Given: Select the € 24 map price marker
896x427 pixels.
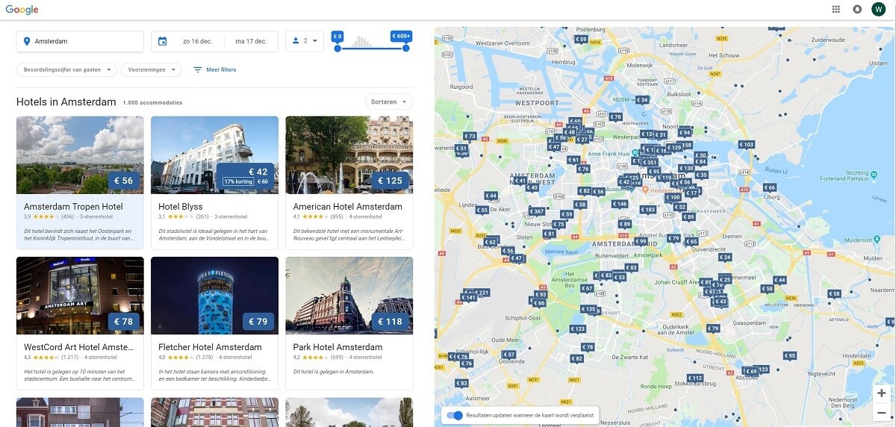Looking at the screenshot, I should click(x=725, y=258).
